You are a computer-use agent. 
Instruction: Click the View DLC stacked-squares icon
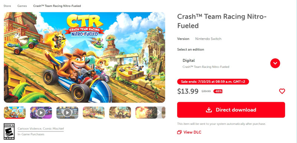click(x=179, y=132)
